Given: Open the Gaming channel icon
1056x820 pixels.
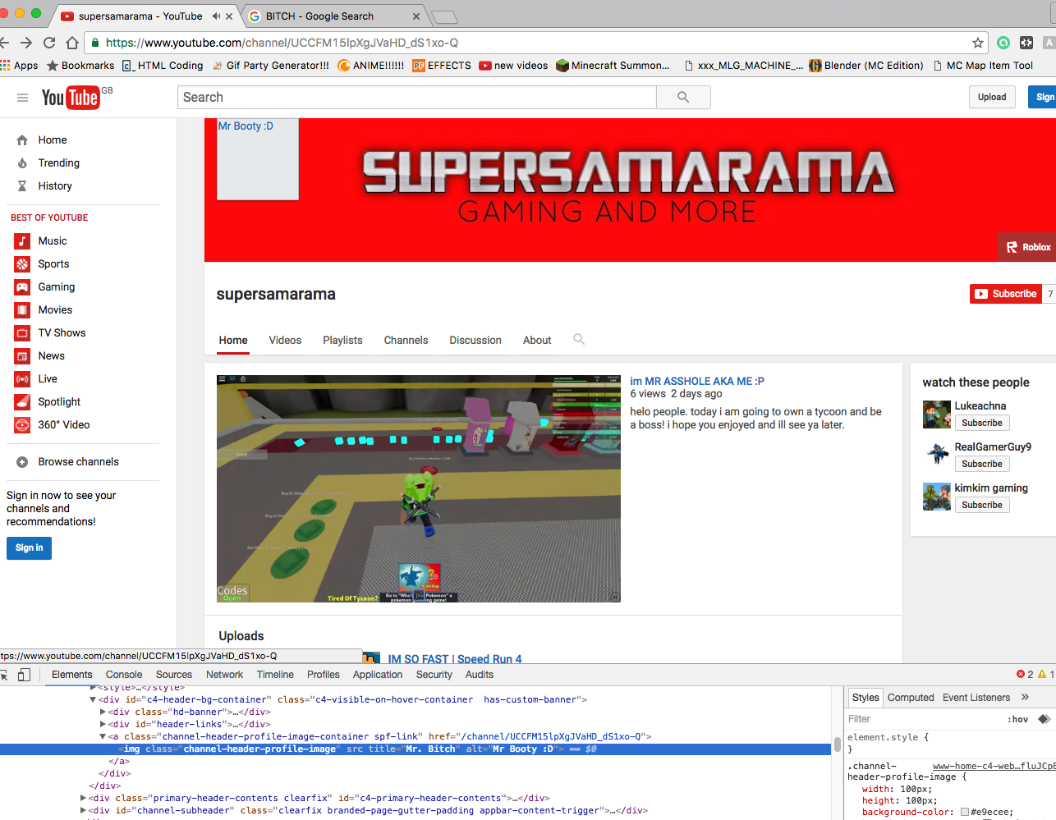Looking at the screenshot, I should click(x=22, y=287).
